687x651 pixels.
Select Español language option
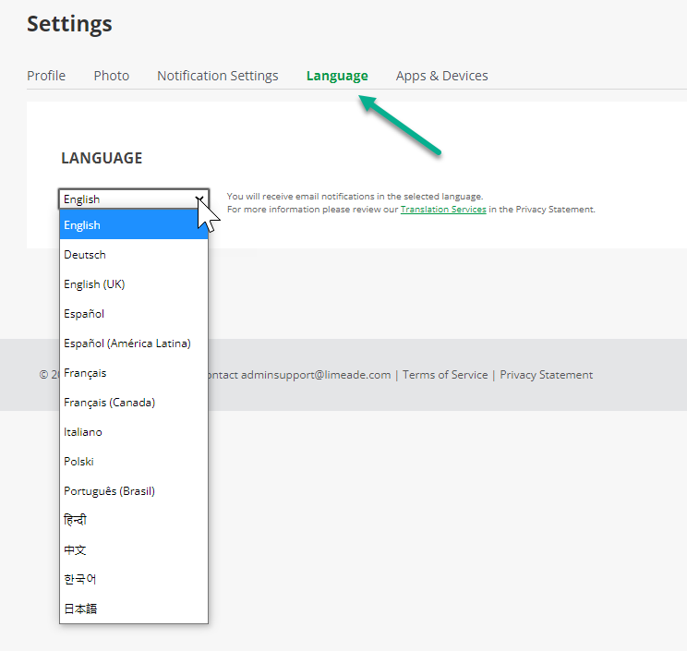tap(134, 314)
